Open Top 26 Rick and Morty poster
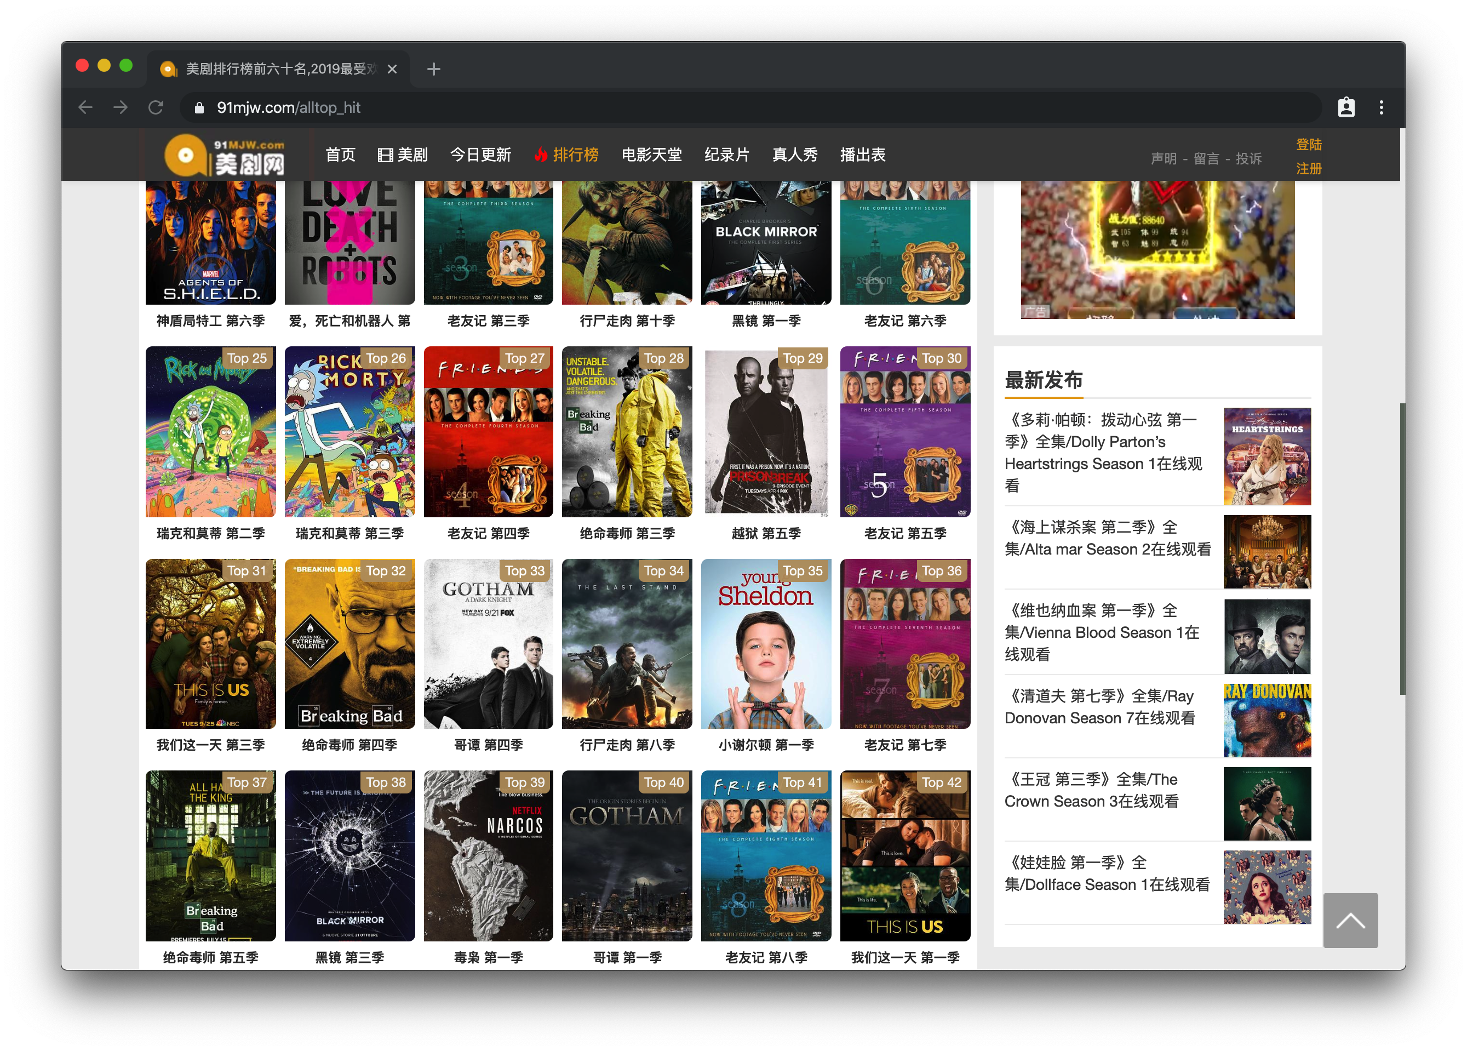1467x1051 pixels. pyautogui.click(x=349, y=432)
